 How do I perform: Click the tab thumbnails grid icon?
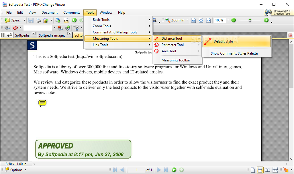coord(3,35)
